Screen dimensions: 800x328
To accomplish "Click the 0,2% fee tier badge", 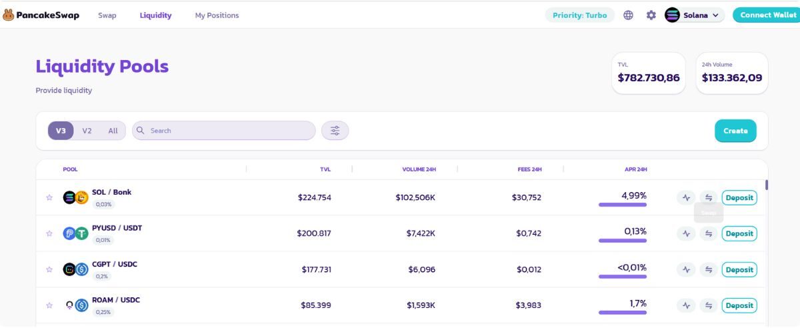I will (102, 276).
